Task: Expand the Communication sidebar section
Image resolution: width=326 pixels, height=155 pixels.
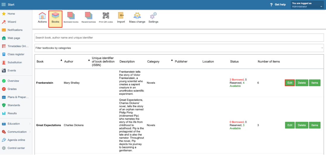Action: click(16, 132)
